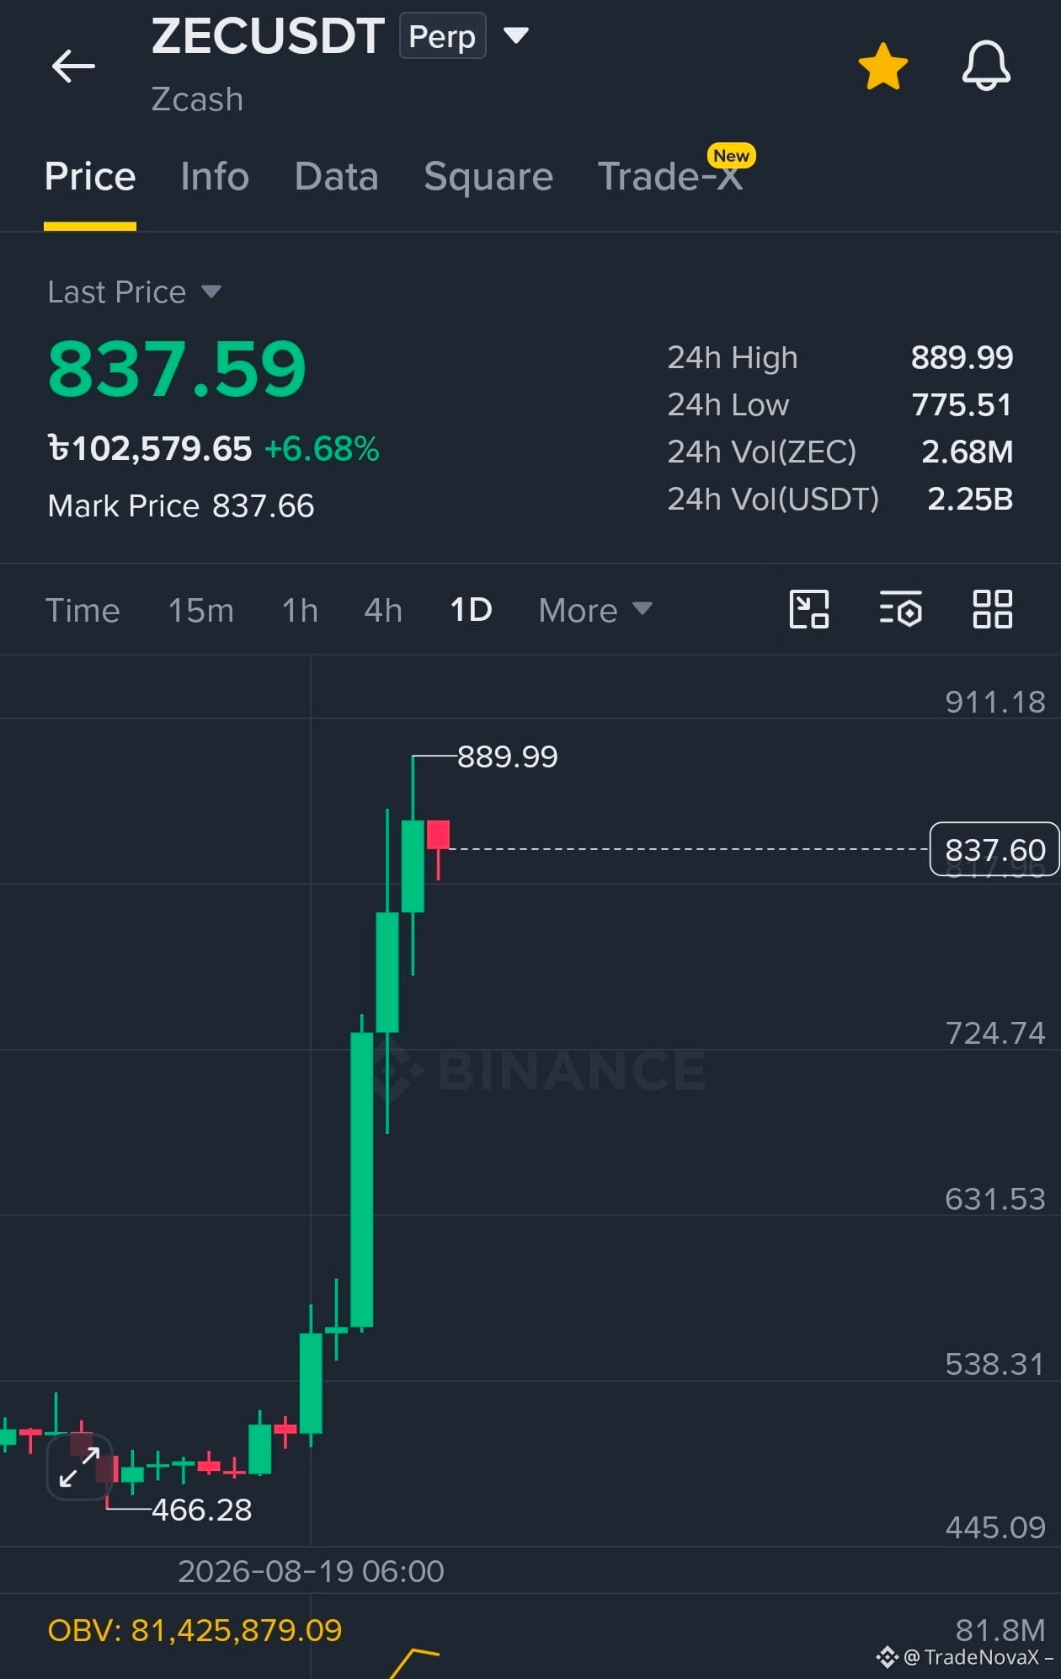Select the 4h chart interval
Viewport: 1061px width, 1679px height.
pyautogui.click(x=383, y=610)
